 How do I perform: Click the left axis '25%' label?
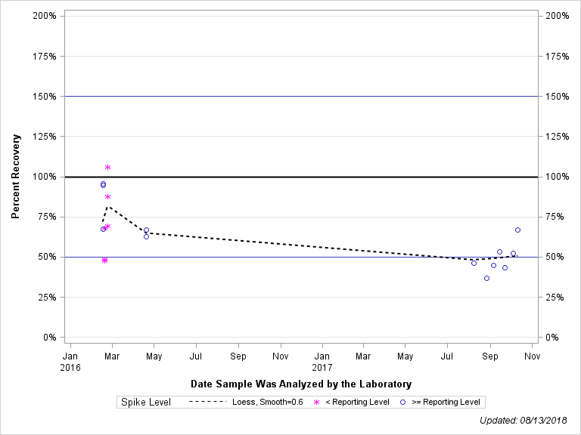(x=47, y=298)
